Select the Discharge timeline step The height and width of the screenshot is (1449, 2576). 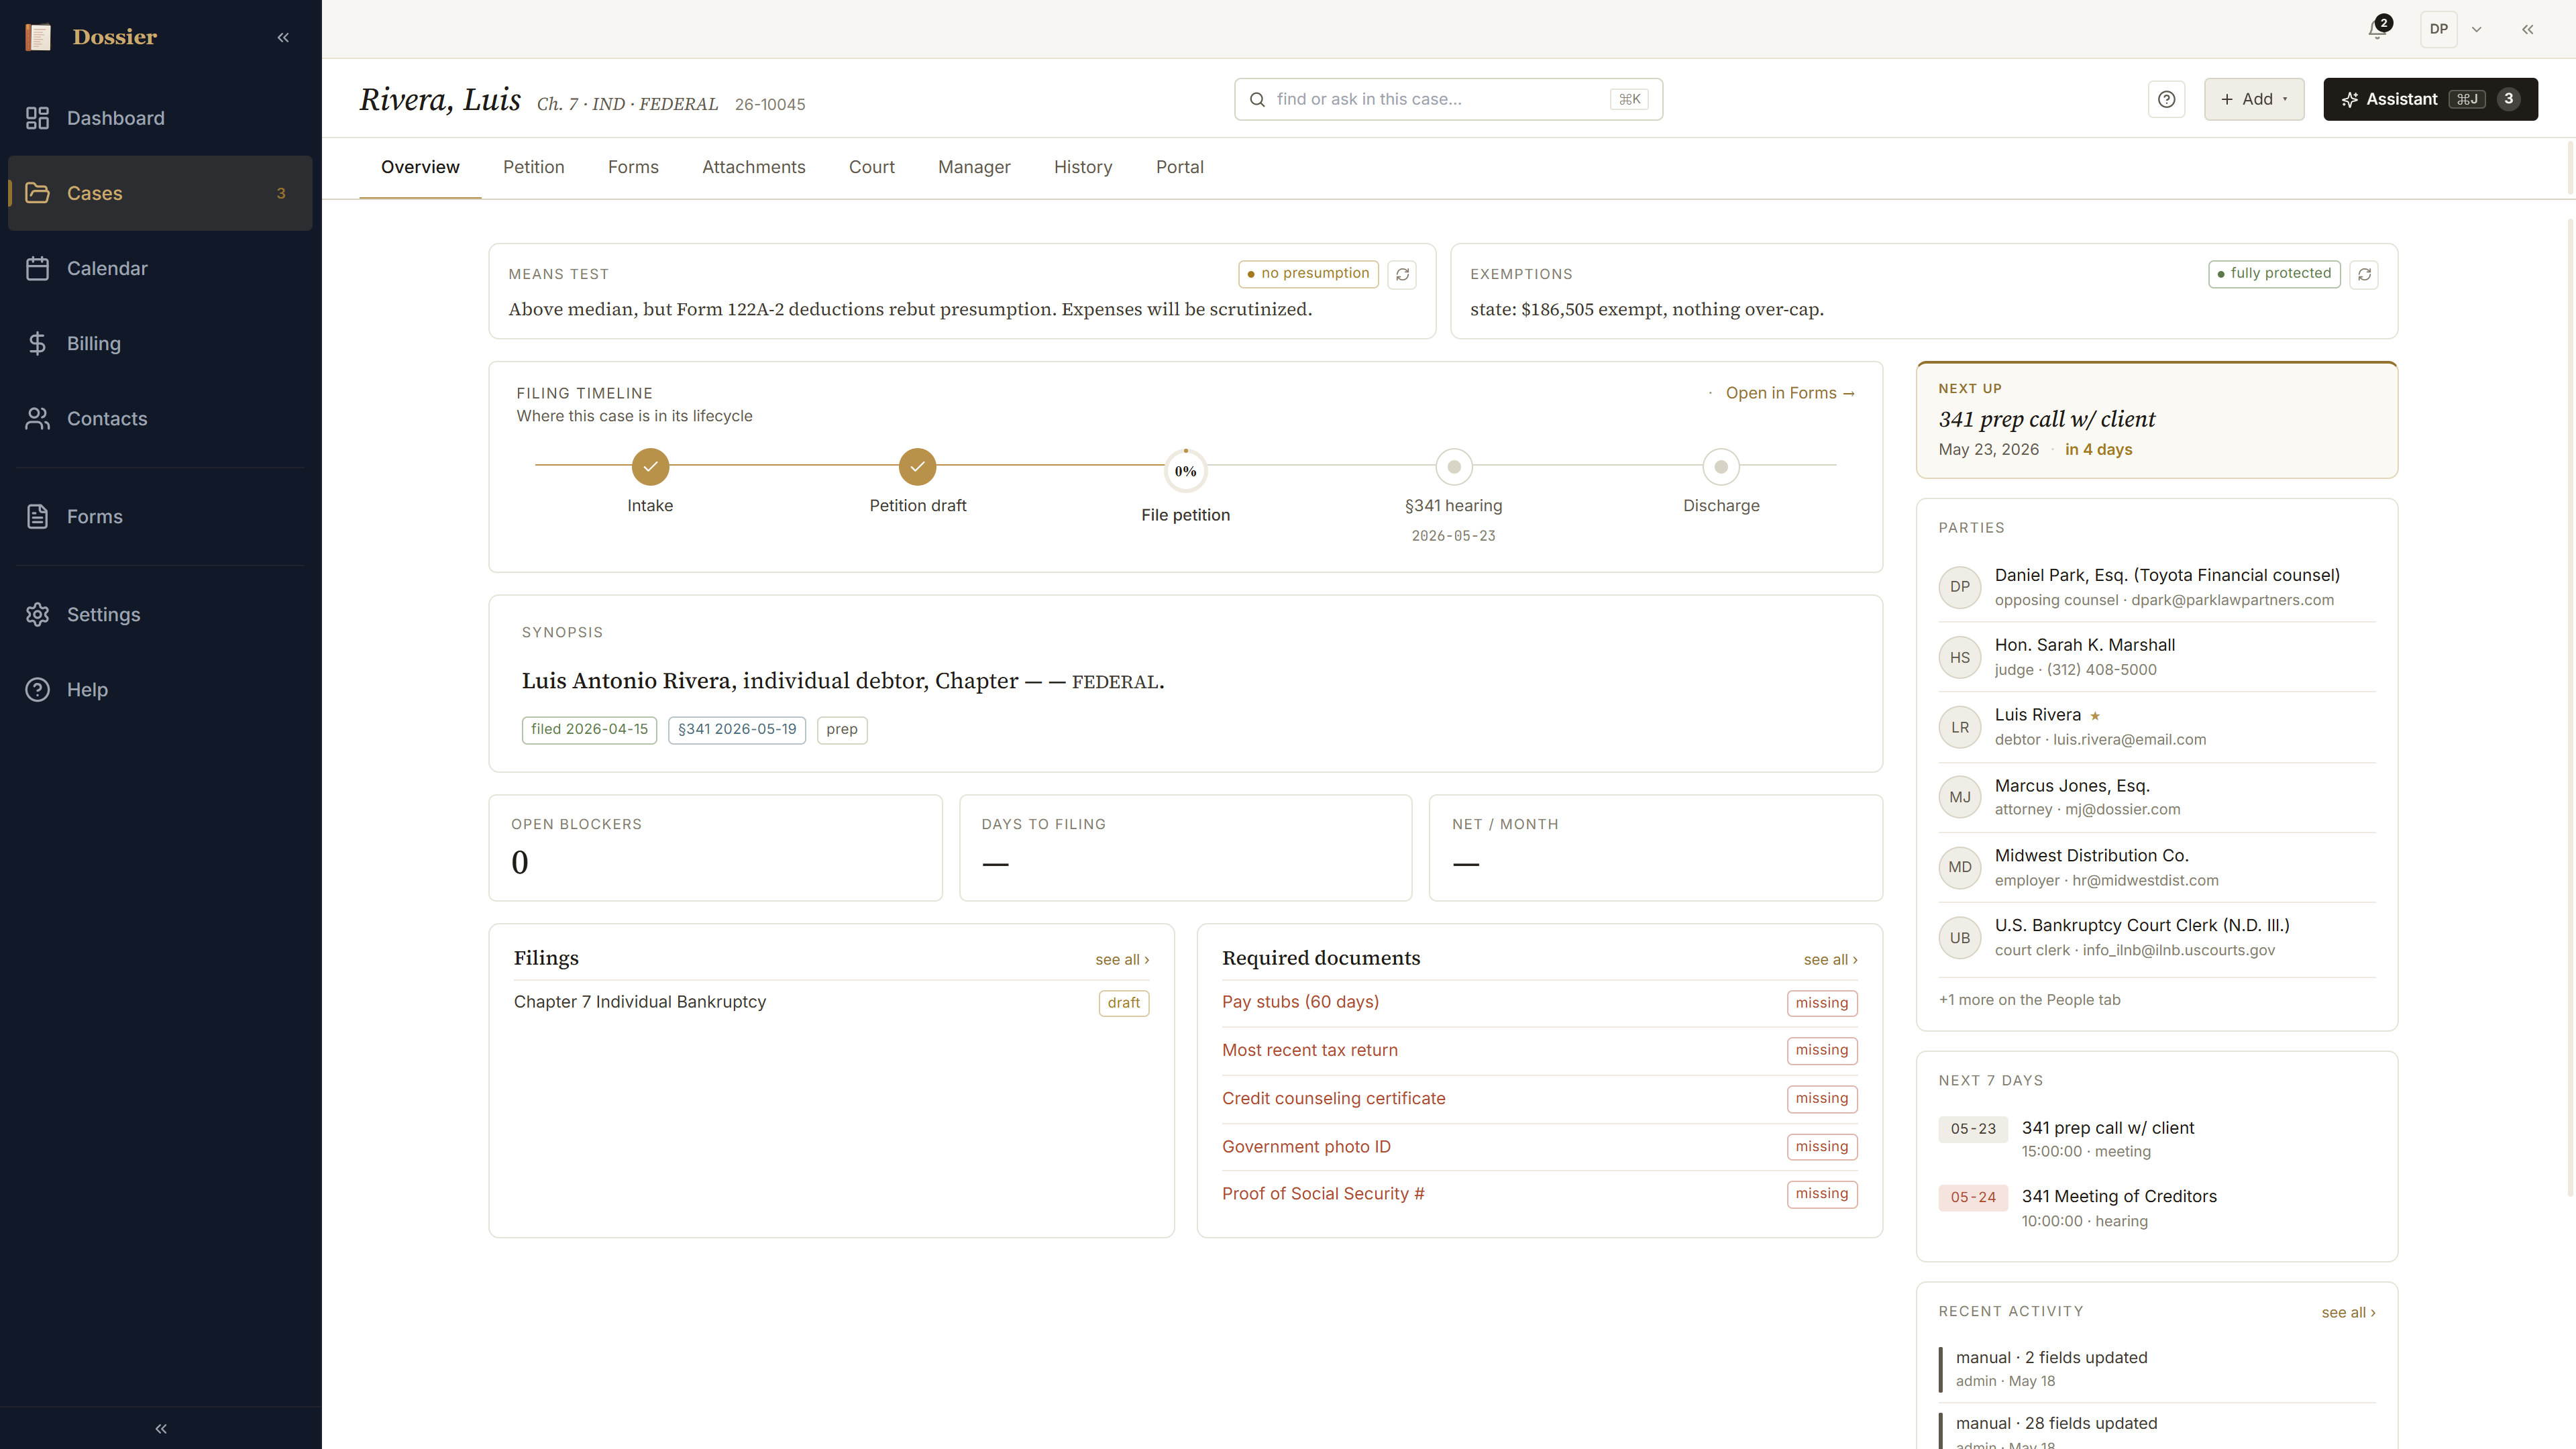click(1721, 467)
